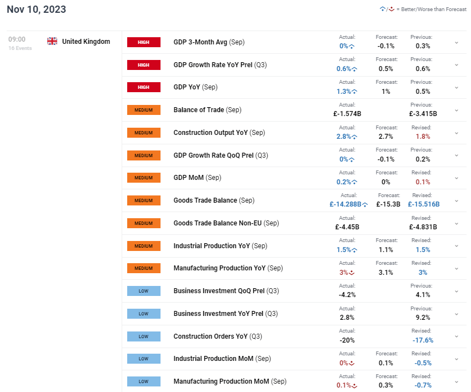Expand the Manufacturing Production MoM row
The height and width of the screenshot is (392, 471).
(x=457, y=381)
